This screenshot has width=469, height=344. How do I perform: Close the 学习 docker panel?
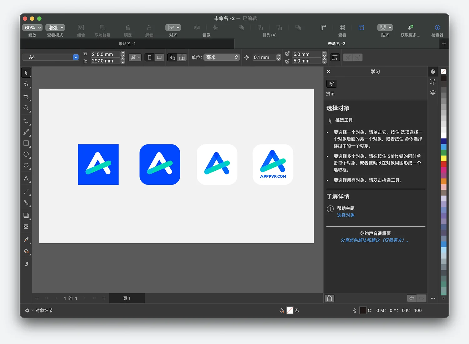pos(329,72)
